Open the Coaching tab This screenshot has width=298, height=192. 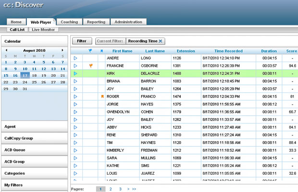pos(69,22)
